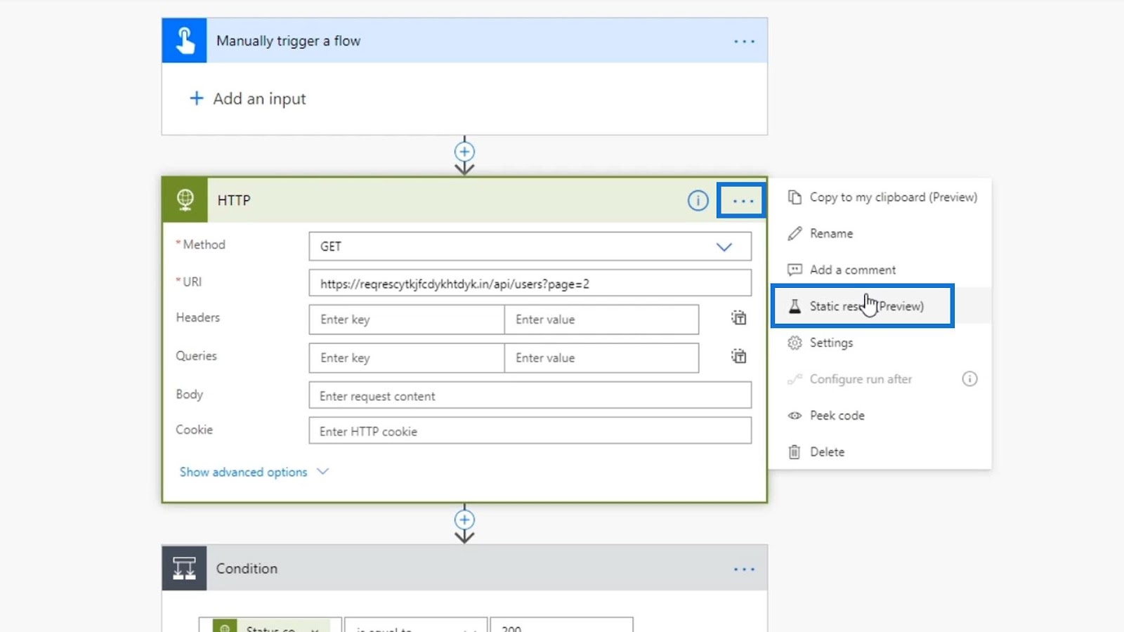Click the HTTP action title

click(234, 201)
